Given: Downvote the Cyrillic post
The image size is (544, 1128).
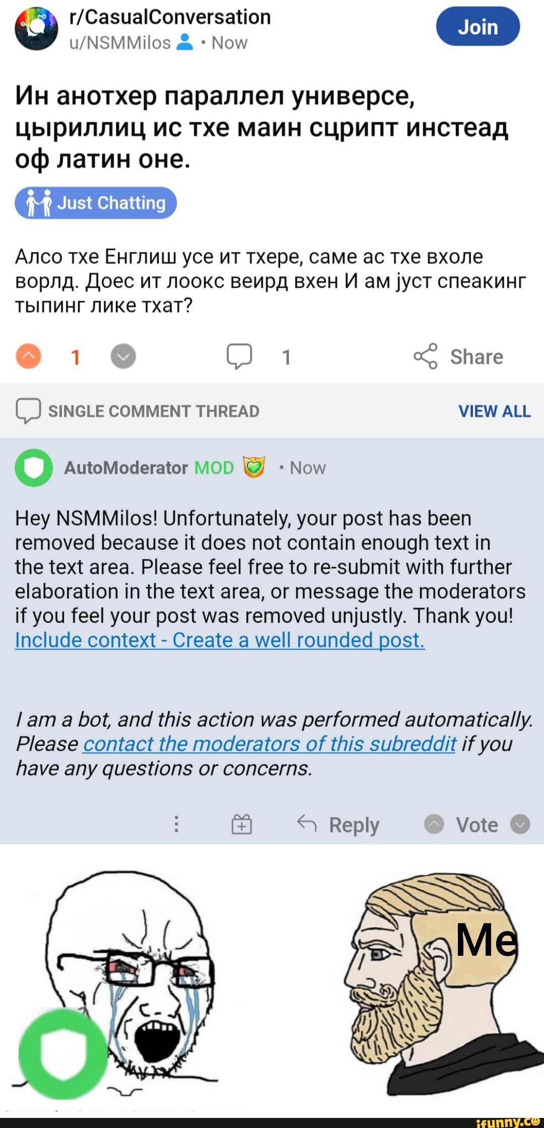Looking at the screenshot, I should [x=123, y=357].
